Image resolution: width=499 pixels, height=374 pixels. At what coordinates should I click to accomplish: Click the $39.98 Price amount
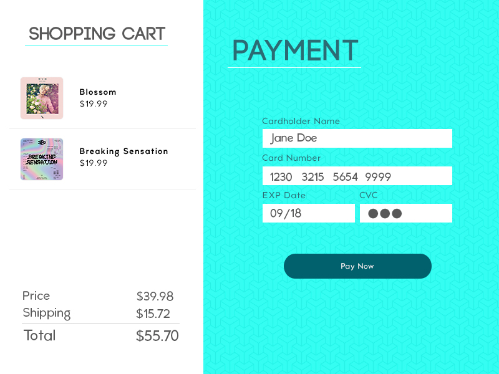point(155,297)
